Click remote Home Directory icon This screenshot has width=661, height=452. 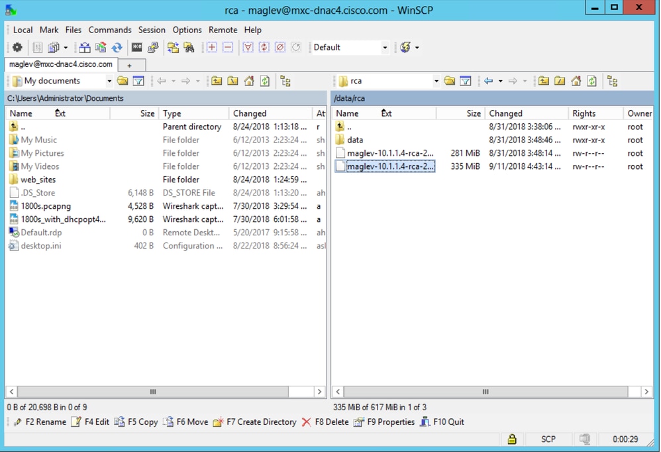click(576, 81)
